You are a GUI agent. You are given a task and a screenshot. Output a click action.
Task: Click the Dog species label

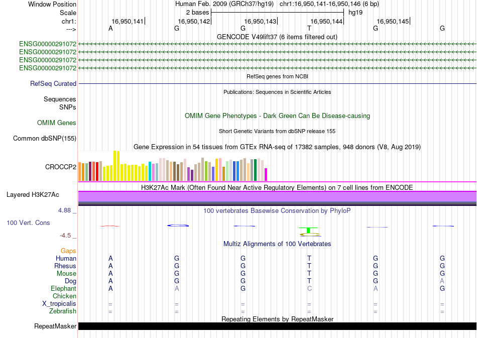70,281
